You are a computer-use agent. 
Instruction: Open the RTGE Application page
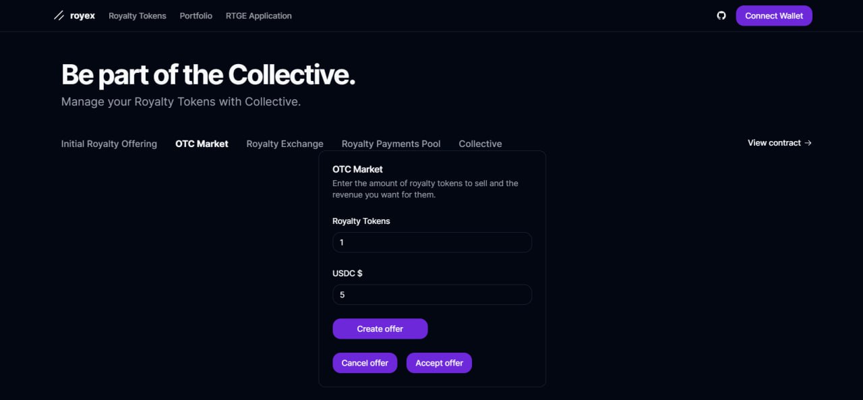pos(259,16)
